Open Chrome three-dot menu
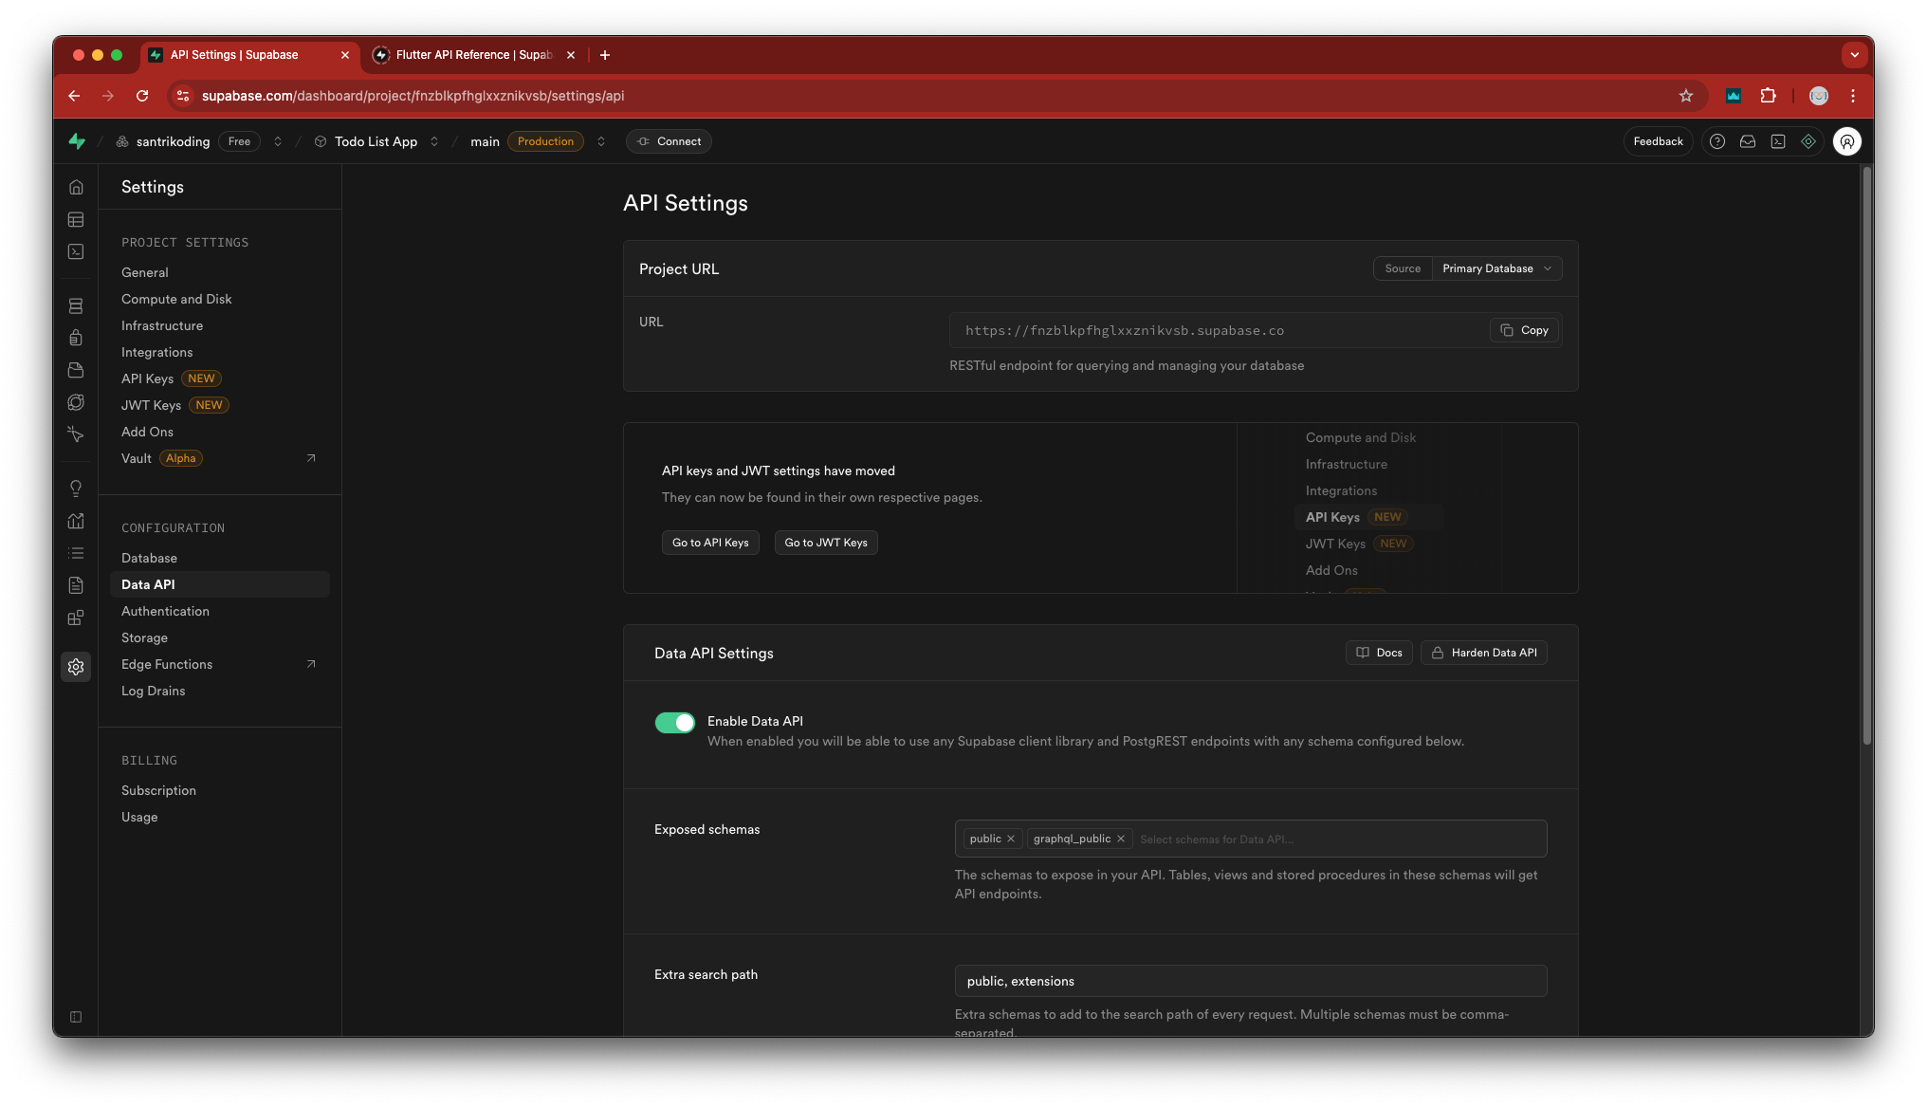This screenshot has height=1107, width=1927. [x=1853, y=96]
